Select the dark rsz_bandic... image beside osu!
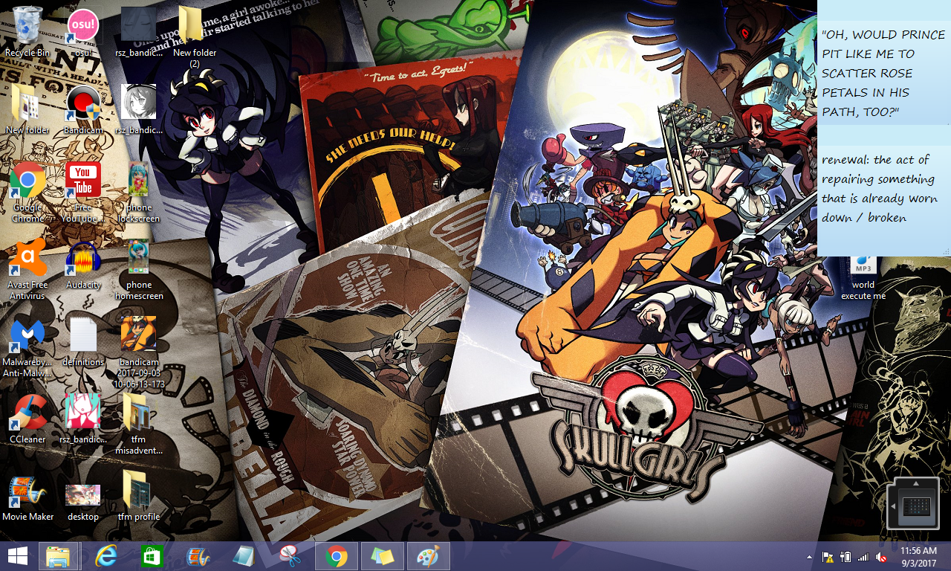The image size is (951, 571). 138,31
